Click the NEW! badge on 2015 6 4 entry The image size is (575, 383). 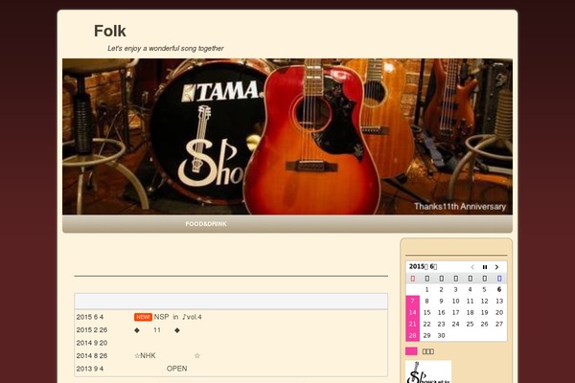(143, 317)
